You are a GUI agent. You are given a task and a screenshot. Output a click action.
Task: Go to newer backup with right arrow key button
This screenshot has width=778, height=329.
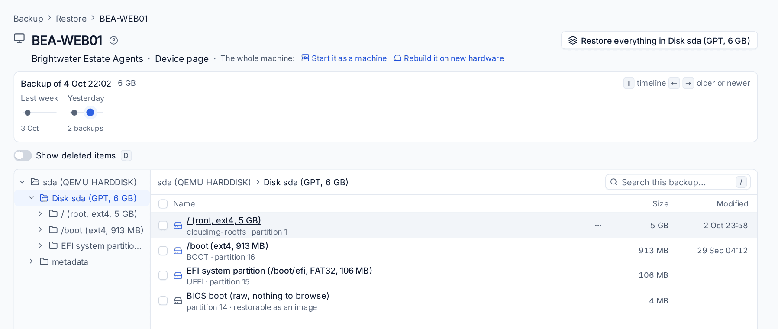pos(688,83)
